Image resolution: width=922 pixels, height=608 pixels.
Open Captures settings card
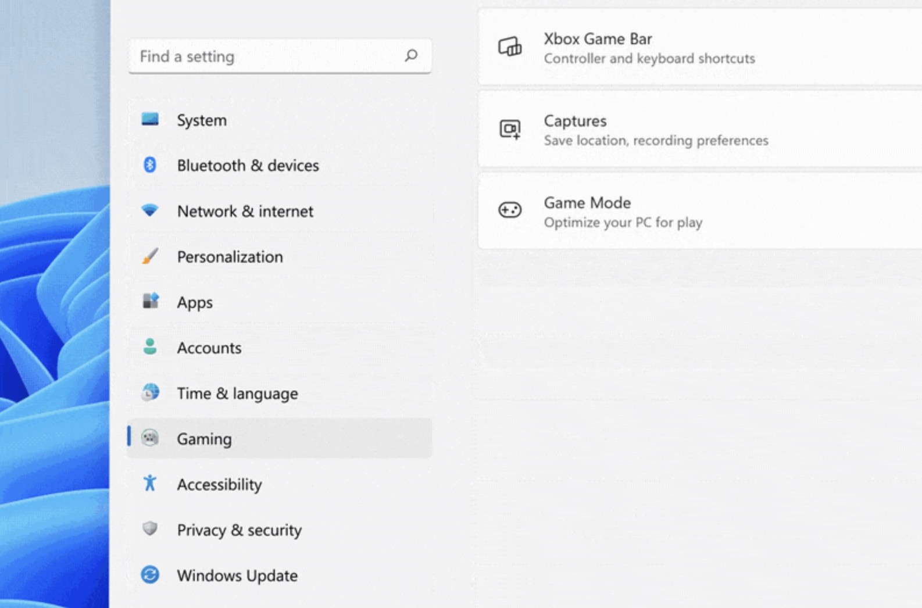pyautogui.click(x=700, y=129)
